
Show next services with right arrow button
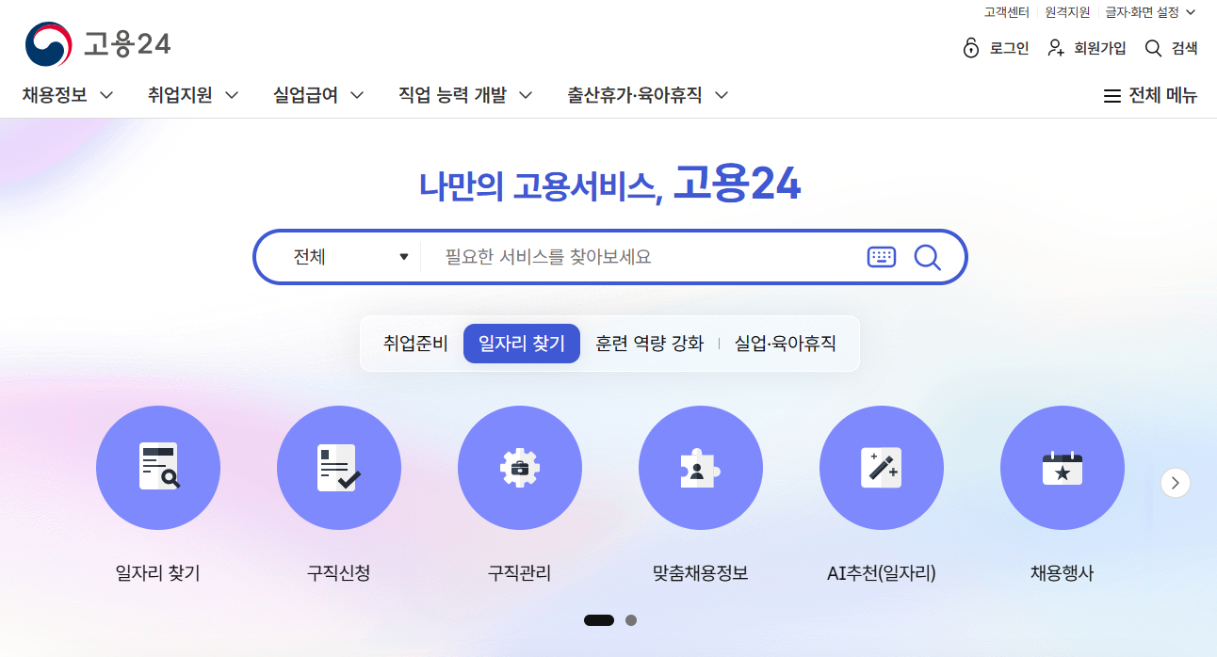pos(1175,483)
